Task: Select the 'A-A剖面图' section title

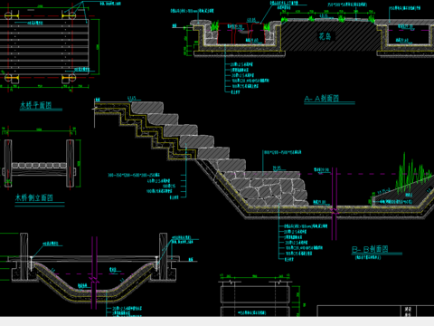Action: coord(322,99)
